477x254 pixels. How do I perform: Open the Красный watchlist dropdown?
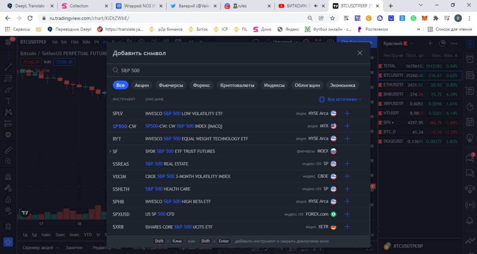(x=398, y=44)
